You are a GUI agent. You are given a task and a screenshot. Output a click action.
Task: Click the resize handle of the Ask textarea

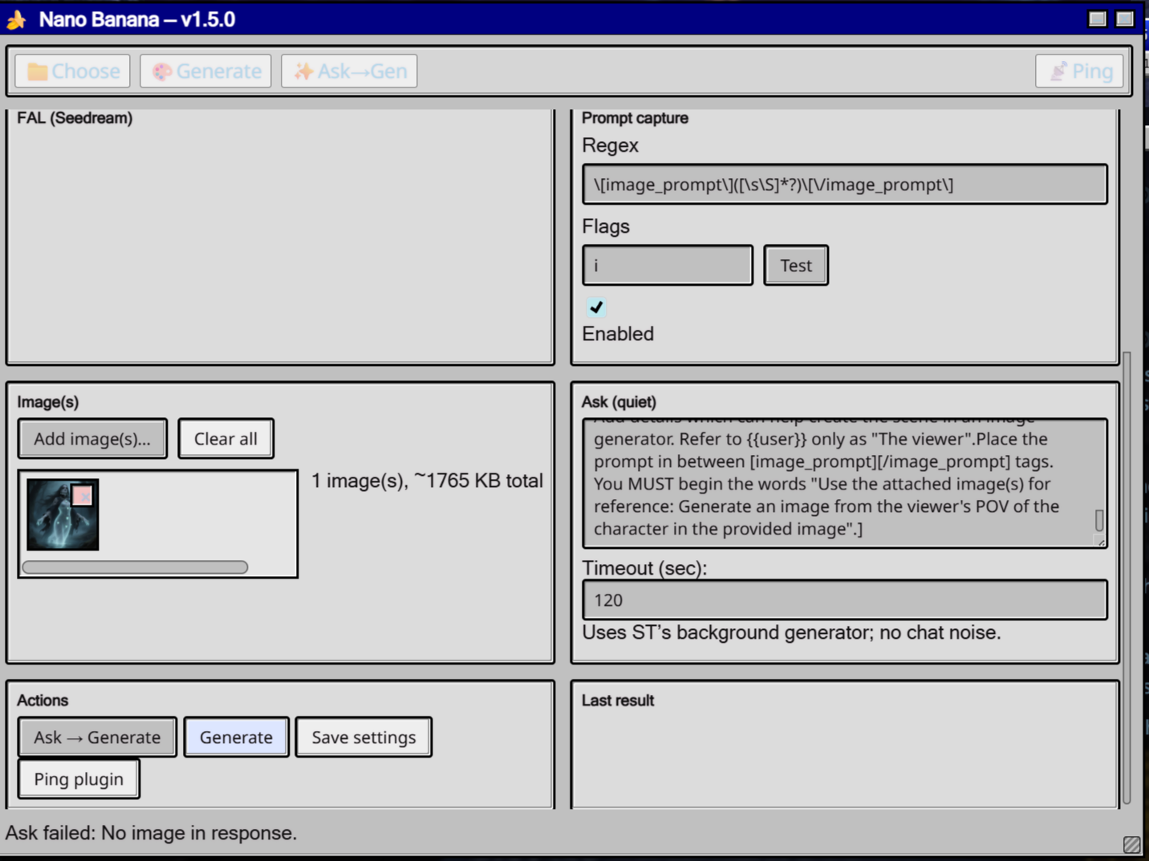click(x=1101, y=542)
